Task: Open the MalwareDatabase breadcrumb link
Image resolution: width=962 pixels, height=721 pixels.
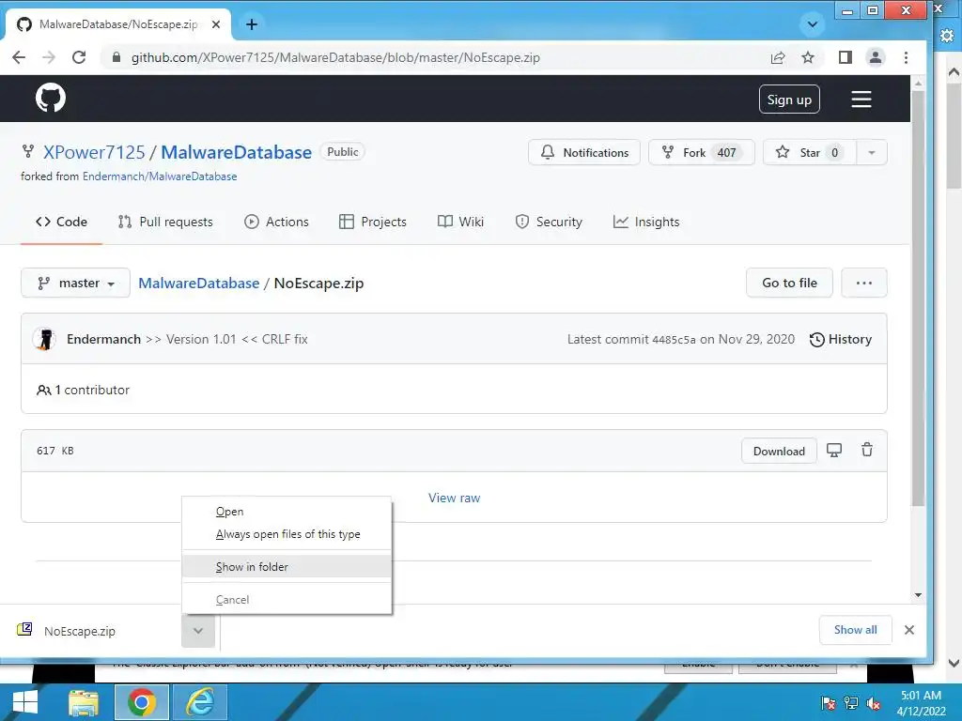Action: click(x=199, y=284)
